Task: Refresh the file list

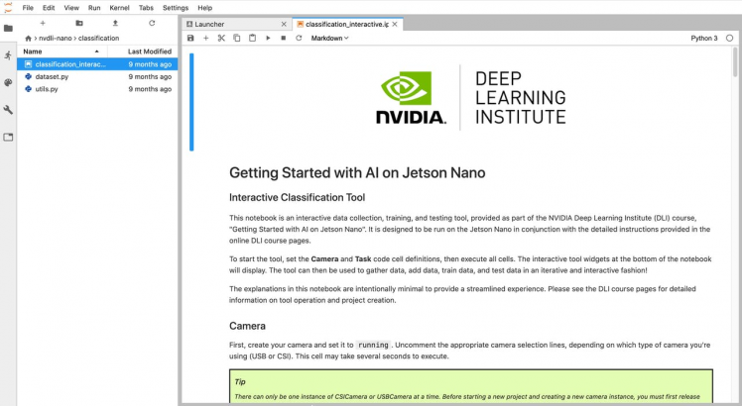Action: (152, 23)
